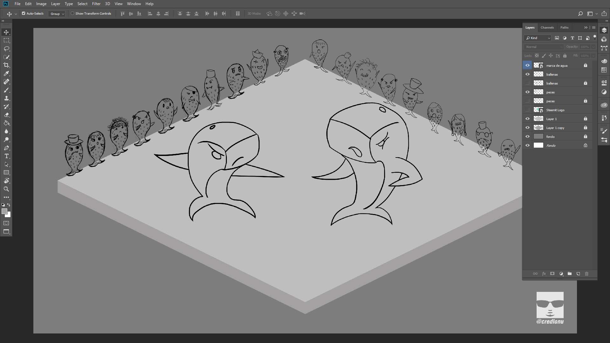Create a new layer icon
610x343 pixels.
click(578, 274)
